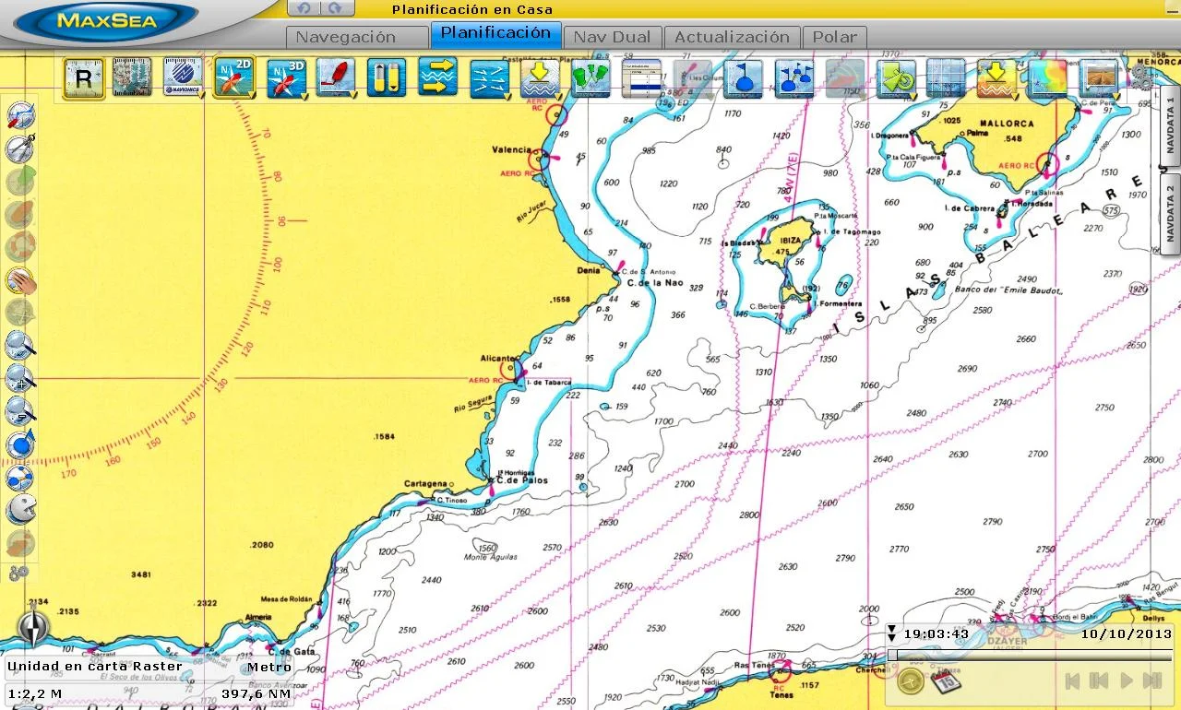The height and width of the screenshot is (710, 1181).
Task: Click the green shapes and target icon
Action: tap(895, 77)
